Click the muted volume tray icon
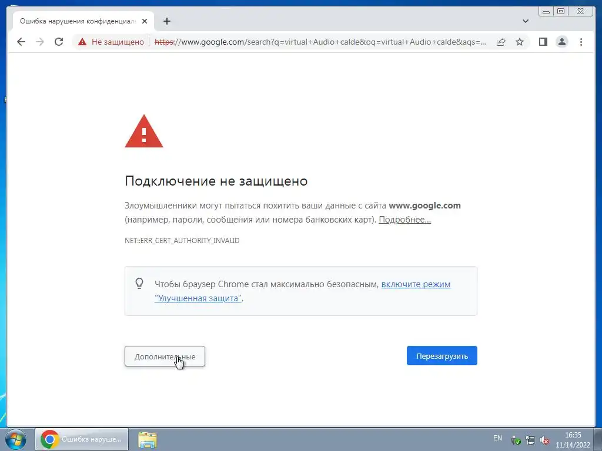This screenshot has height=451, width=602. (544, 440)
